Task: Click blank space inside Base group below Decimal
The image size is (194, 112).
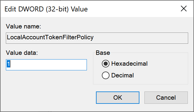Action: 141,82
